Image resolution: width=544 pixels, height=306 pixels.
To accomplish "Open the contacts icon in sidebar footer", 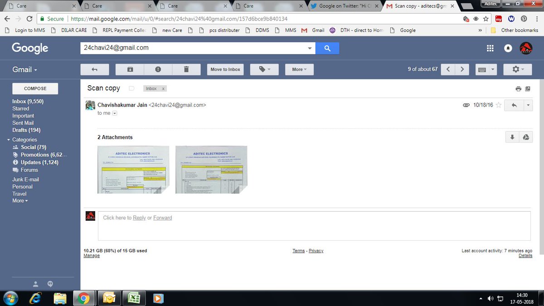I will 36,284.
